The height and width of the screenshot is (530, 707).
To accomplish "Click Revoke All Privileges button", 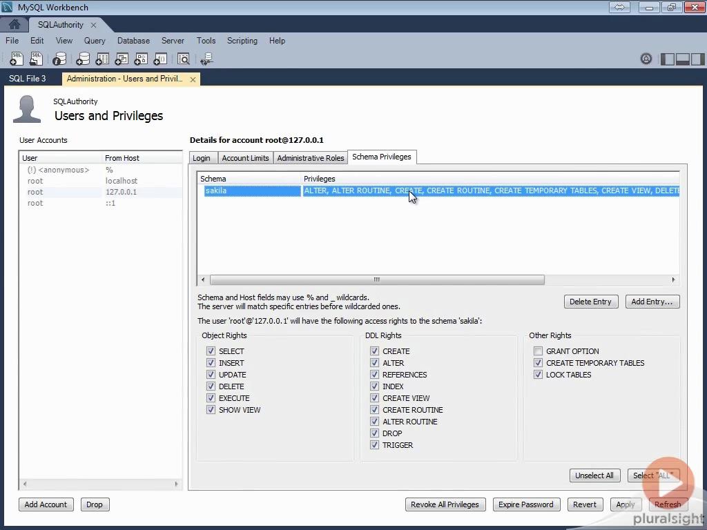I will click(x=445, y=504).
